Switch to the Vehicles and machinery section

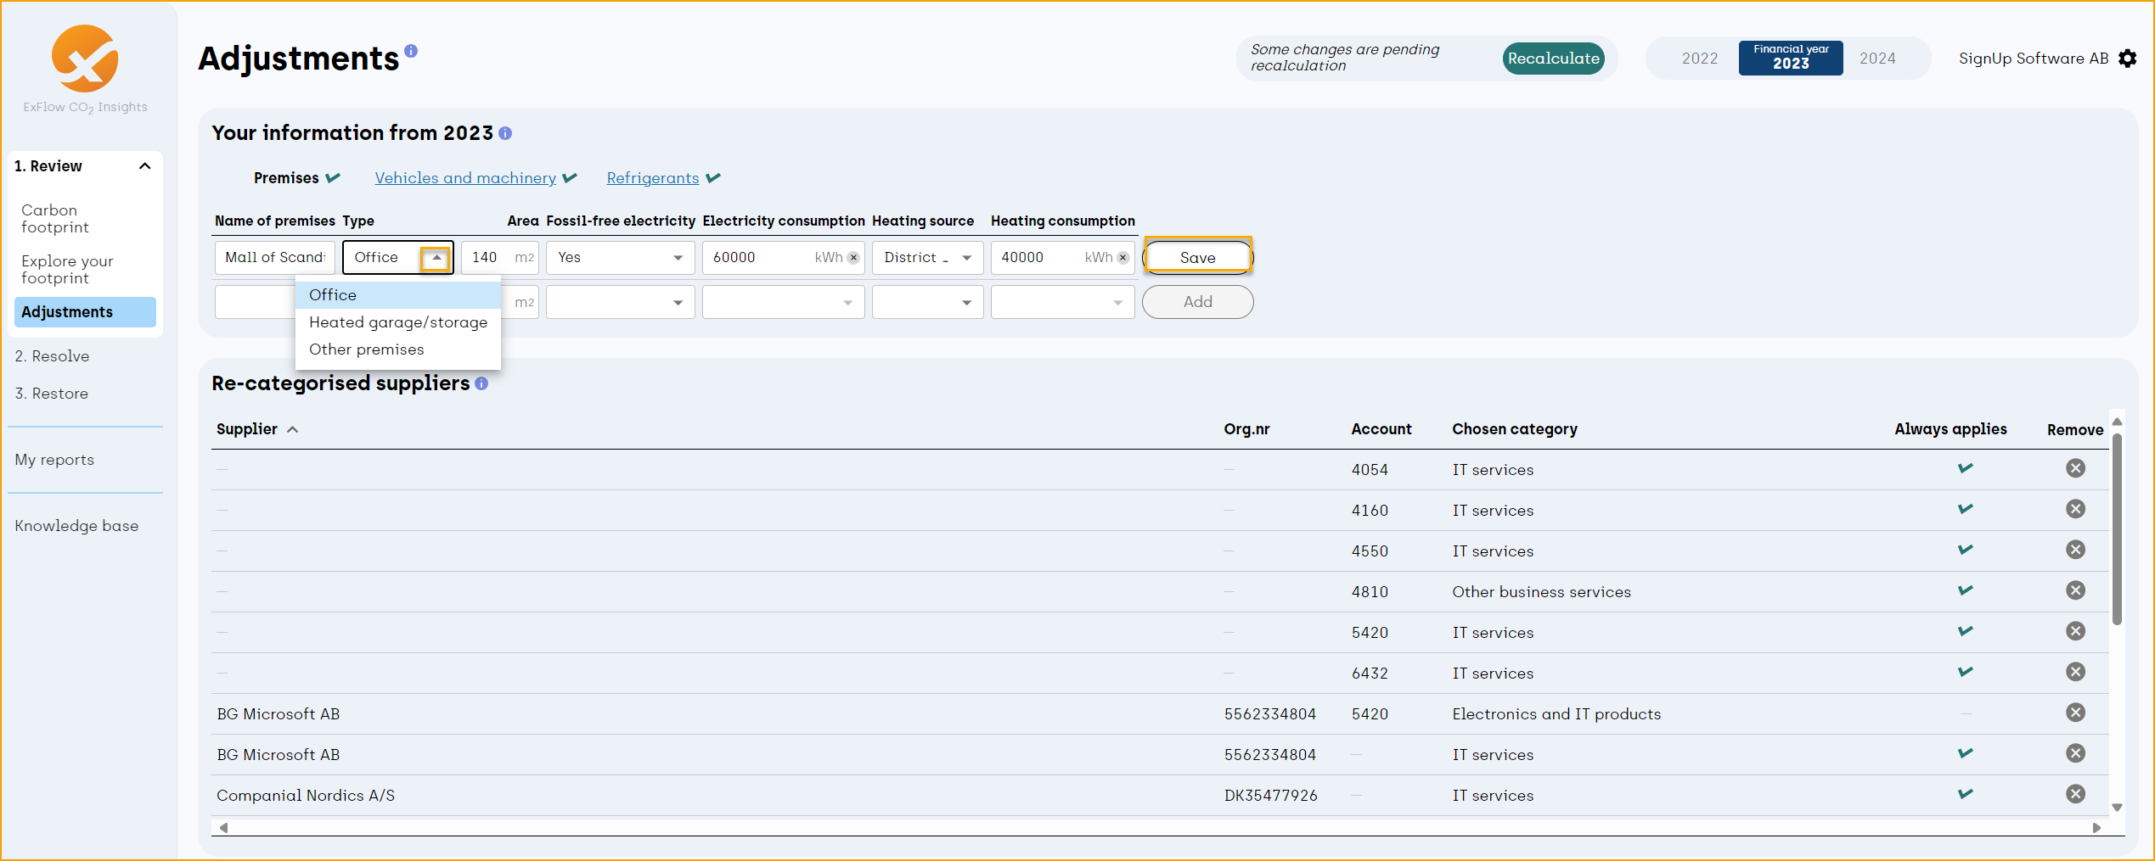(466, 178)
